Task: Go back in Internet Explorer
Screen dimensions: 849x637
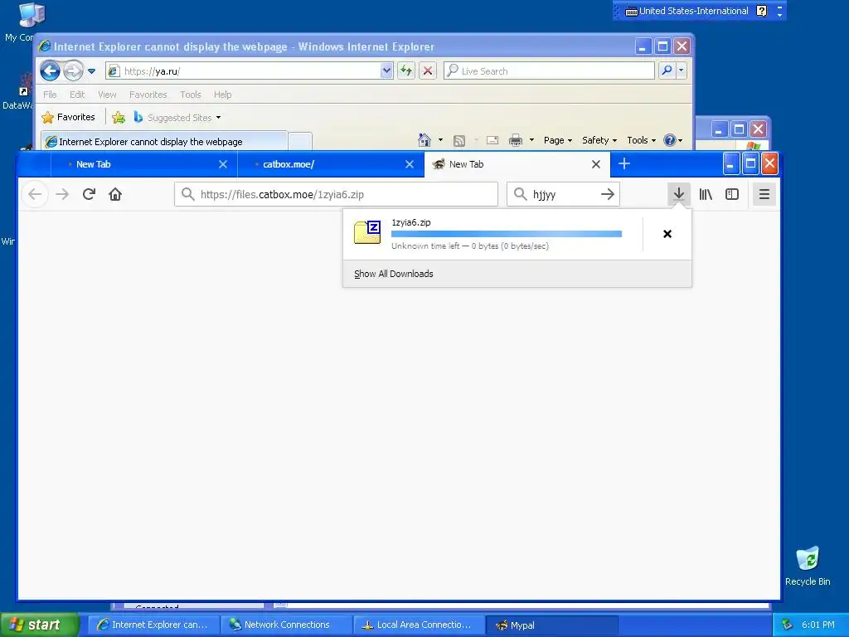Action: coord(51,71)
